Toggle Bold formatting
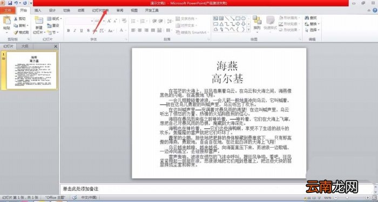This screenshot has height=202, width=378. click(69, 31)
